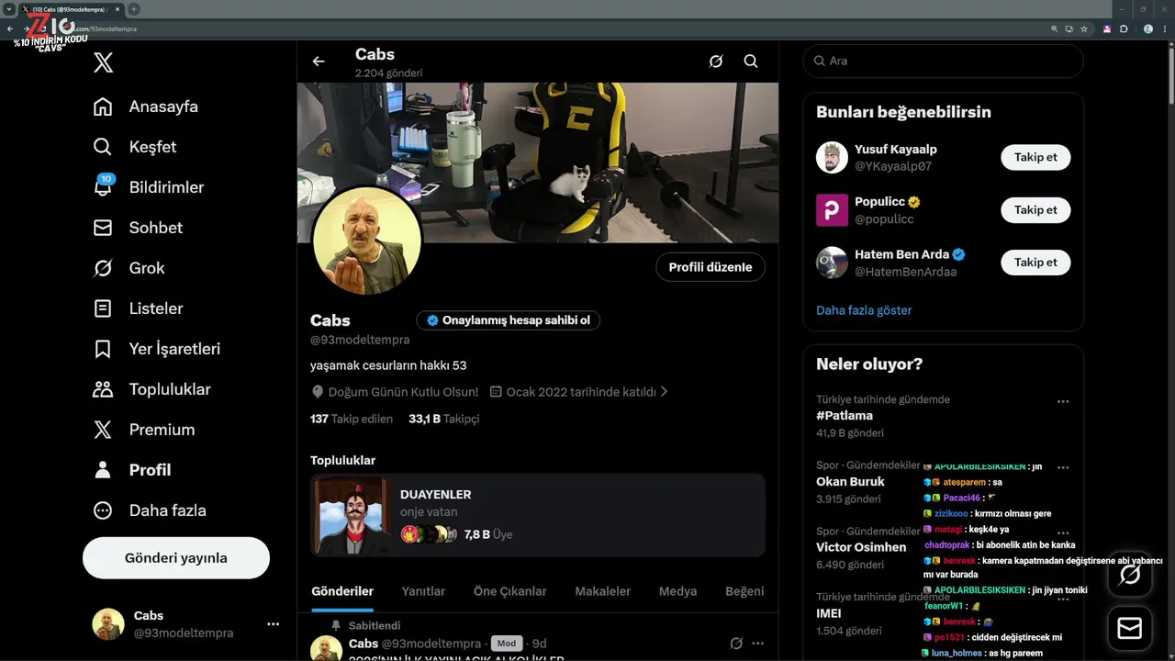1175x661 pixels.
Task: Open 33,1 B Takipçi list
Action: 444,419
